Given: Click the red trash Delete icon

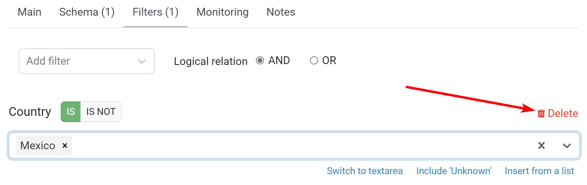Looking at the screenshot, I should (x=541, y=113).
